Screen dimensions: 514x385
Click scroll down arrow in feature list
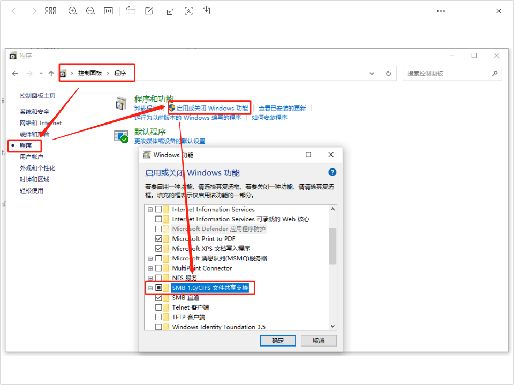[332, 326]
